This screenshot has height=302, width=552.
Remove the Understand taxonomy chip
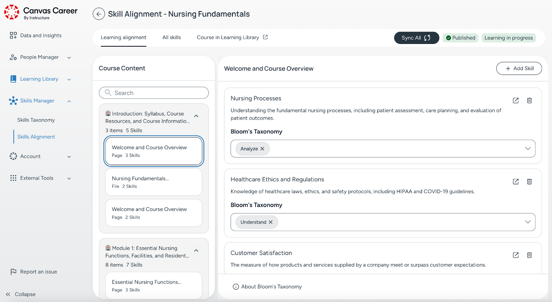[271, 222]
